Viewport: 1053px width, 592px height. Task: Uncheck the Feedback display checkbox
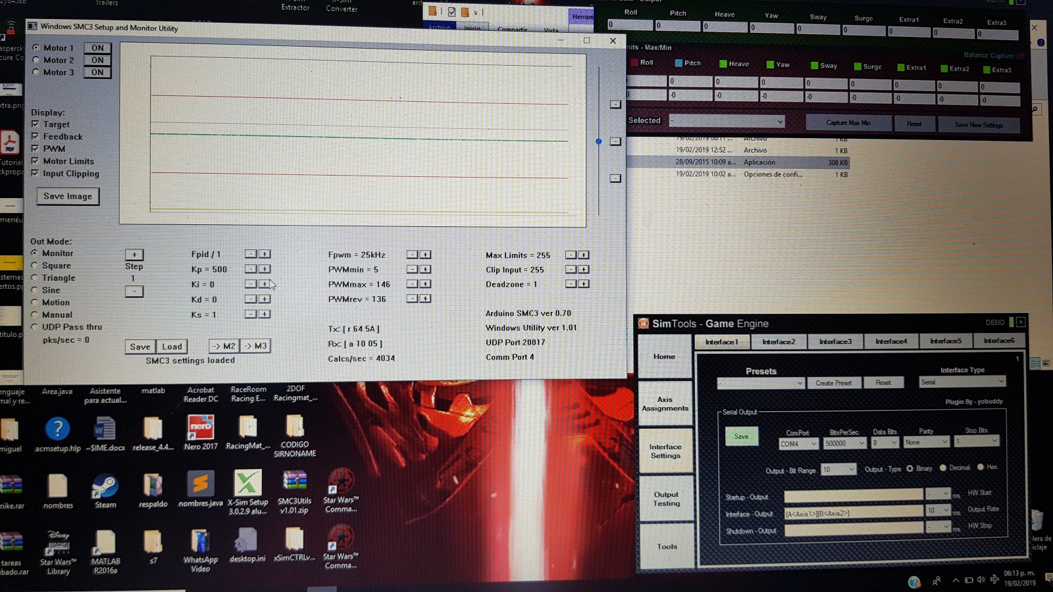click(x=36, y=136)
